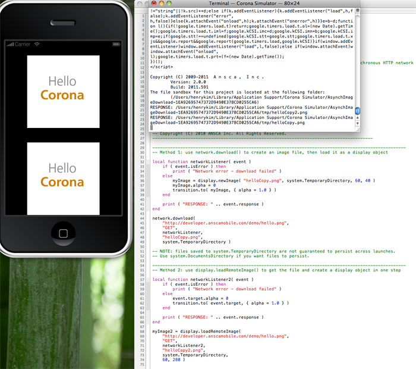Click the "network.download(" code line
This screenshot has height=369, width=416.
(174, 218)
